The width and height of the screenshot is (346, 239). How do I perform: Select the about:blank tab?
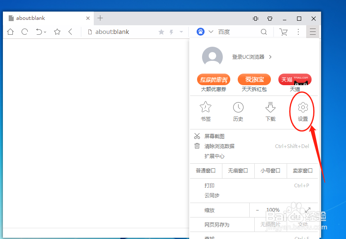click(48, 18)
